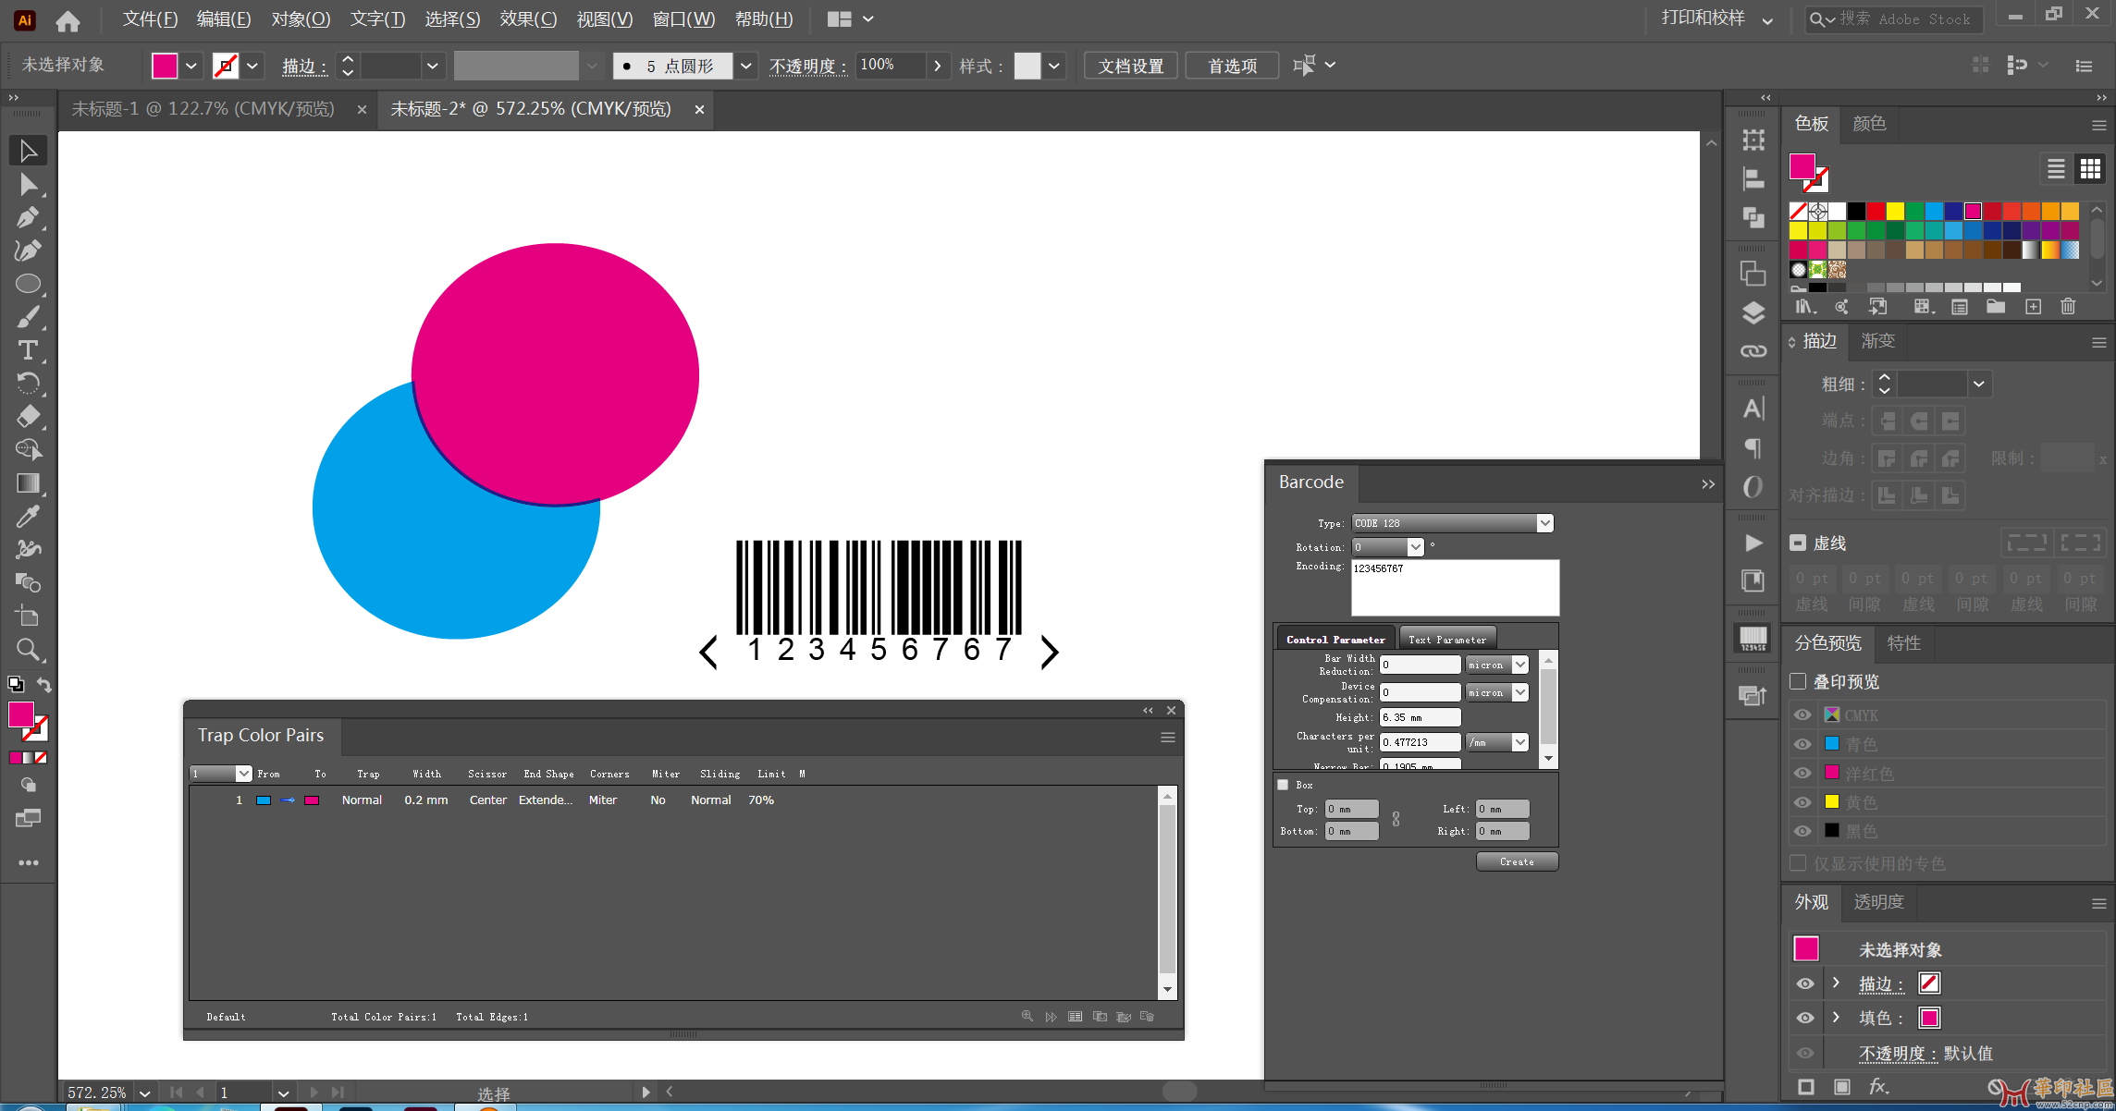Viewport: 2116px width, 1111px height.
Task: Select the Pen tool
Action: coord(28,217)
